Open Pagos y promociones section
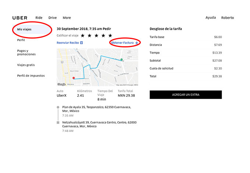The width and height of the screenshot is (250, 173). tap(26, 53)
